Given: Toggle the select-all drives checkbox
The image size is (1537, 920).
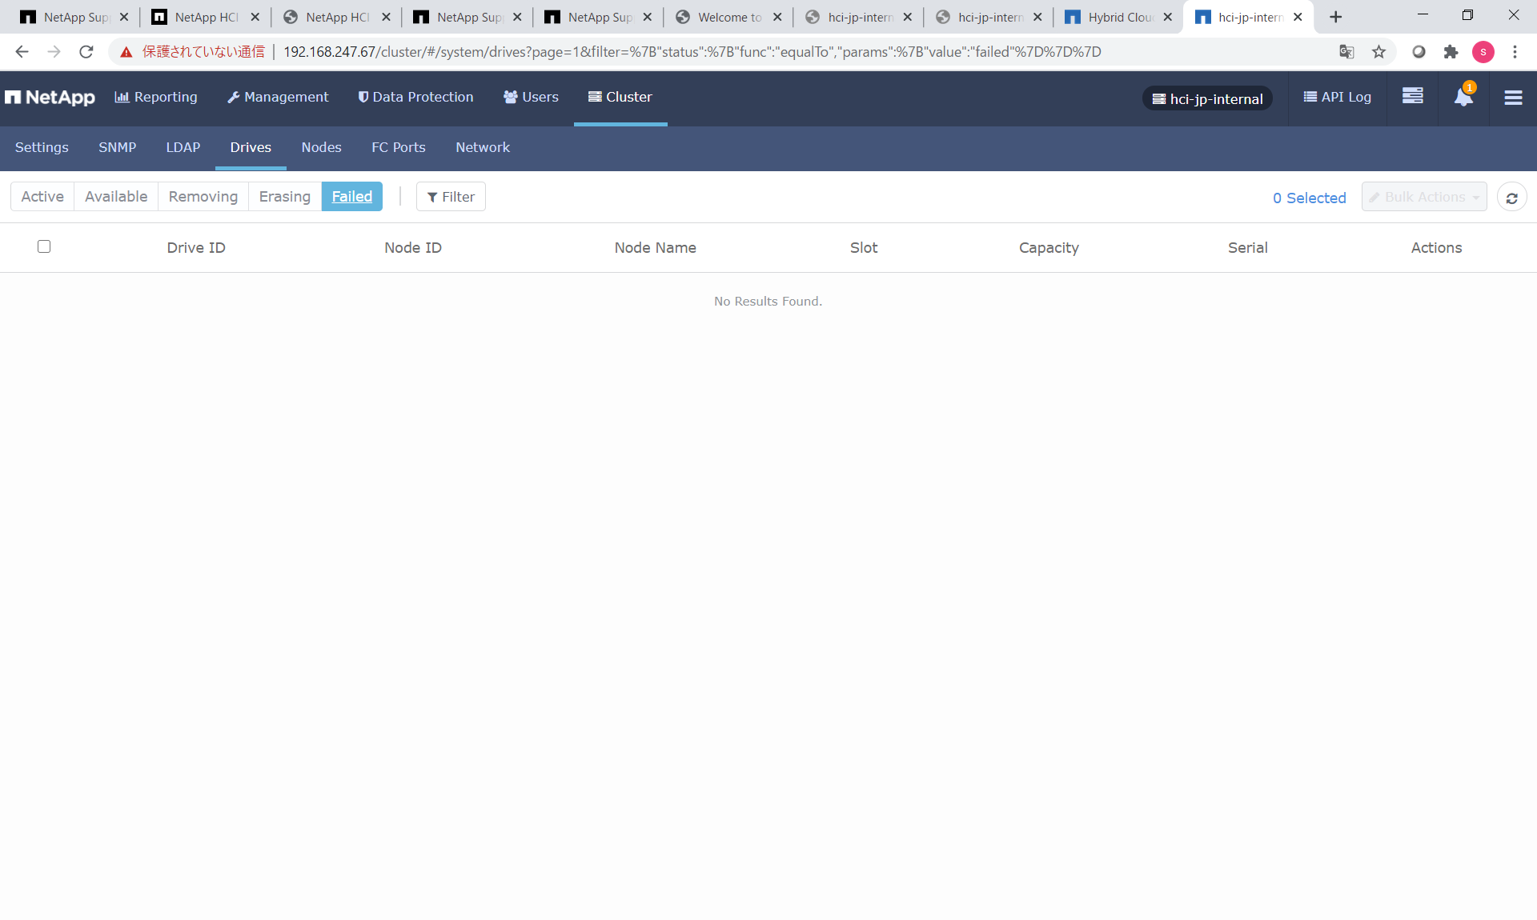Looking at the screenshot, I should point(44,246).
